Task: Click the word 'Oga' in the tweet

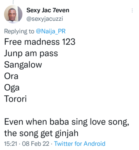Action: point(12,88)
